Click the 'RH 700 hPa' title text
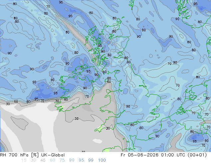This screenshot has width=211, height=163. click(14, 155)
